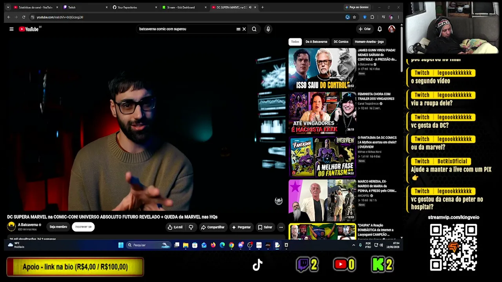The image size is (502, 282).
Task: Open Microsoft Edge from the taskbar
Action: [x=222, y=245]
